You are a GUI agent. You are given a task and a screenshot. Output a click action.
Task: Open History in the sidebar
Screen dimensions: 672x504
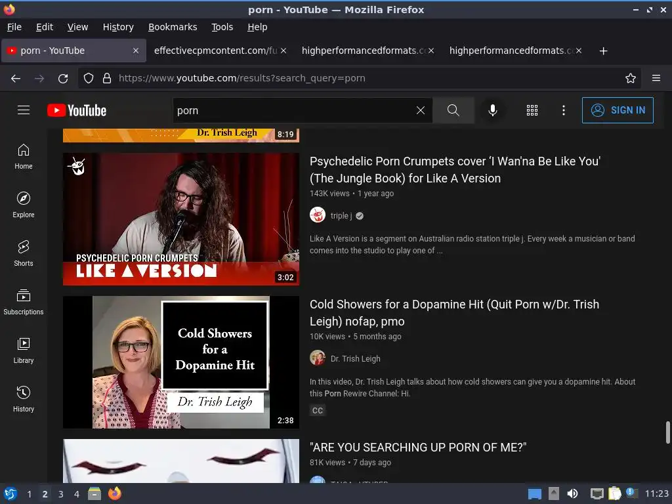point(24,400)
